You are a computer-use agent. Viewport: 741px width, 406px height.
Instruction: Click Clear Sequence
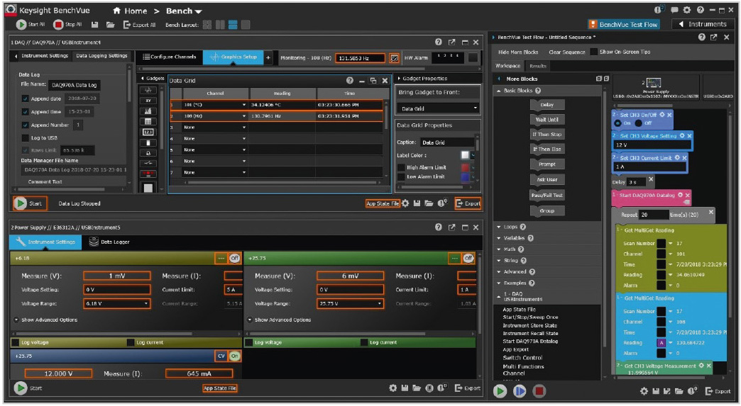tap(566, 52)
